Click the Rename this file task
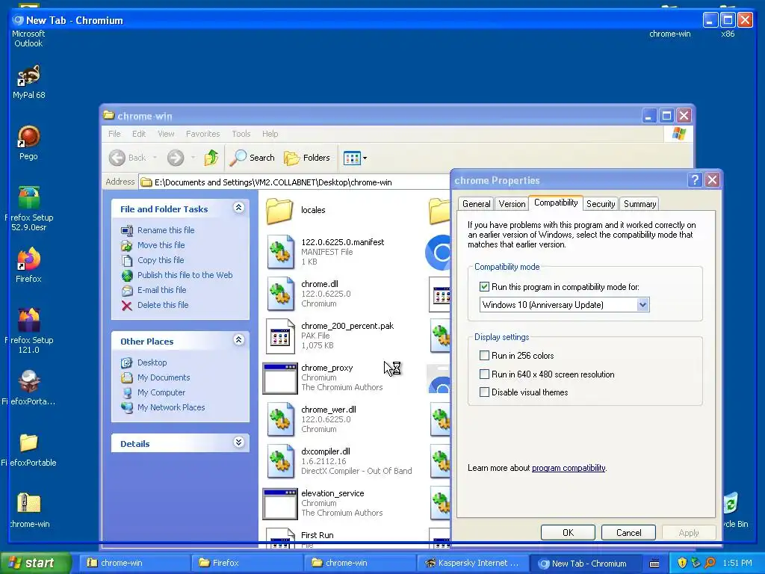The width and height of the screenshot is (765, 574). click(166, 230)
